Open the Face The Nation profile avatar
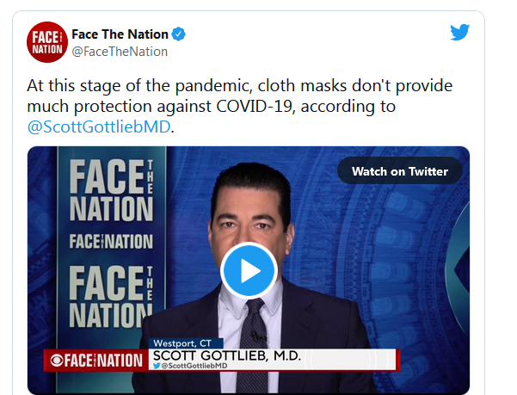Image resolution: width=517 pixels, height=395 pixels. pos(47,42)
